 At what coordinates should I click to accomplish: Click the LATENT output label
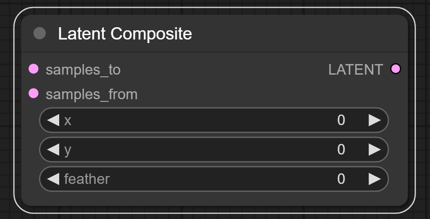click(355, 69)
